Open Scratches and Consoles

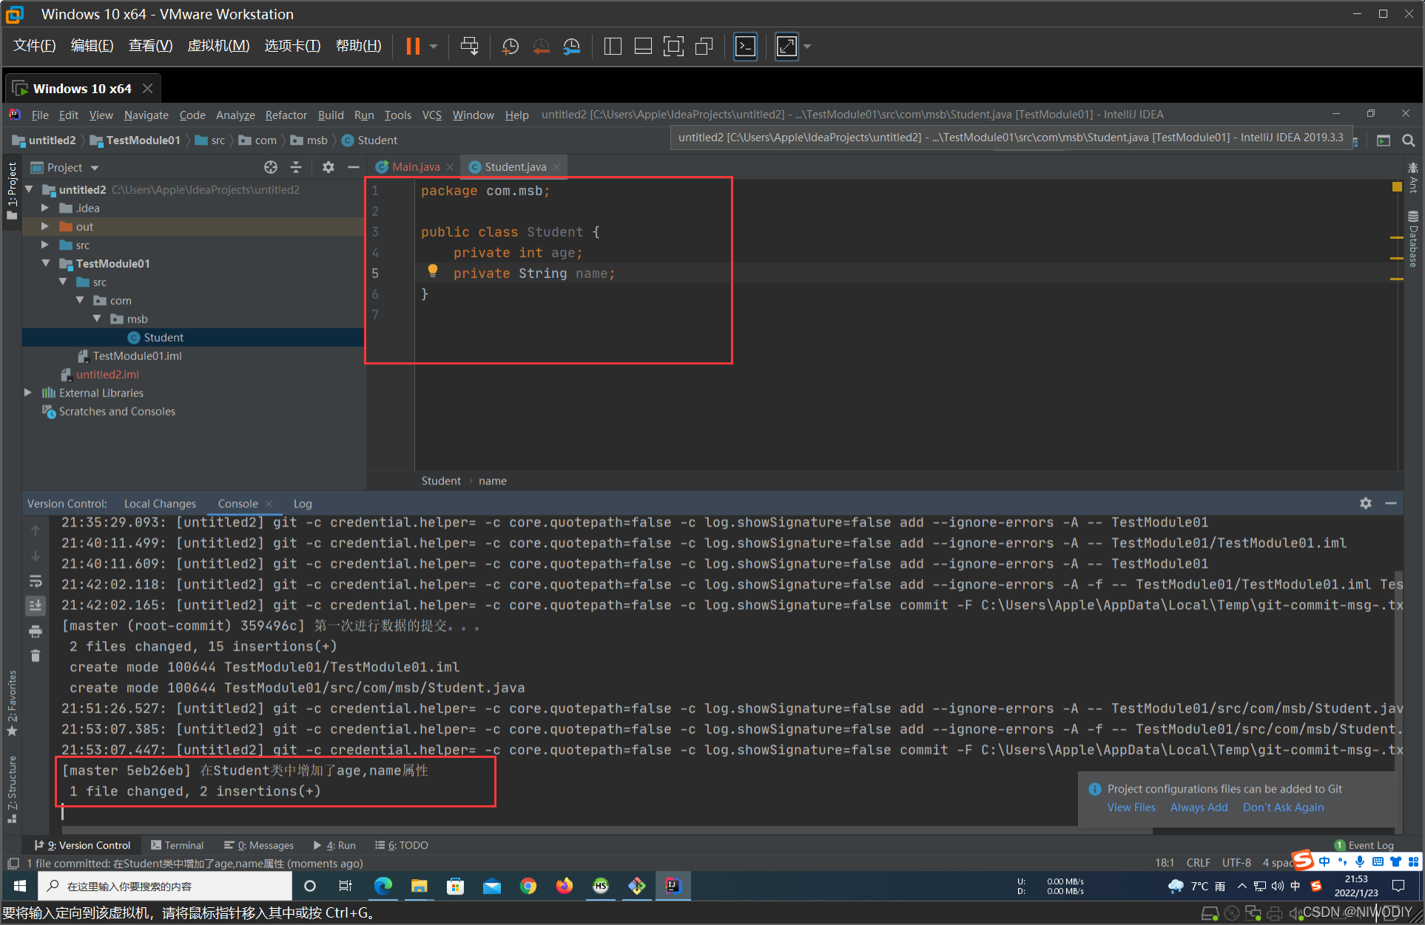tap(117, 411)
